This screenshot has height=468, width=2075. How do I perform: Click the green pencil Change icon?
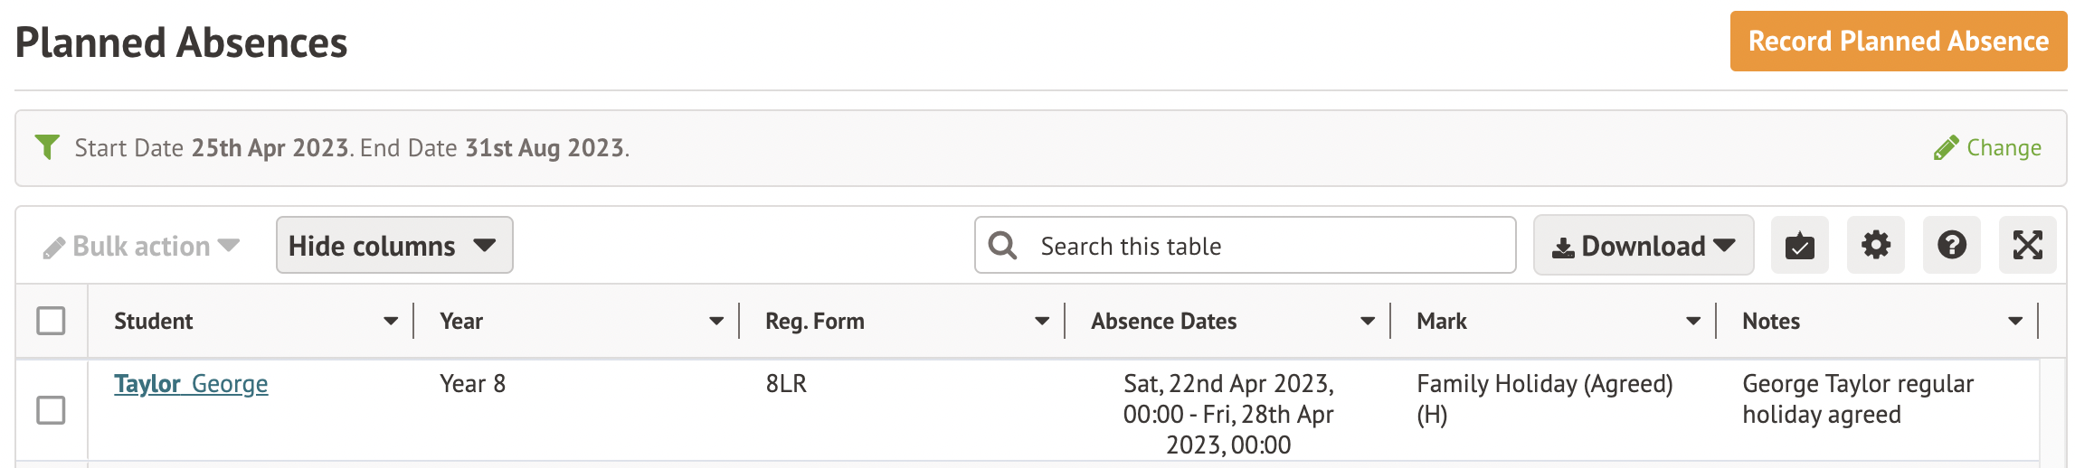(x=1946, y=148)
